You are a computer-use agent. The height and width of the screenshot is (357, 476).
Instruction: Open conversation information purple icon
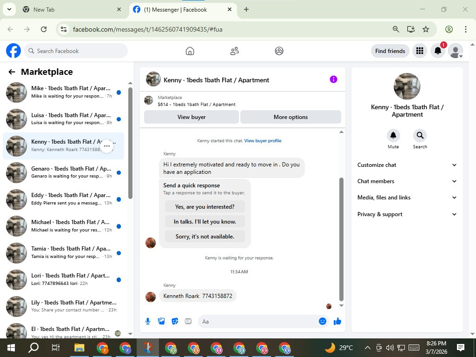click(333, 79)
